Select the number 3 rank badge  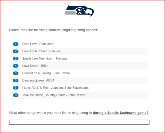tap(16, 59)
